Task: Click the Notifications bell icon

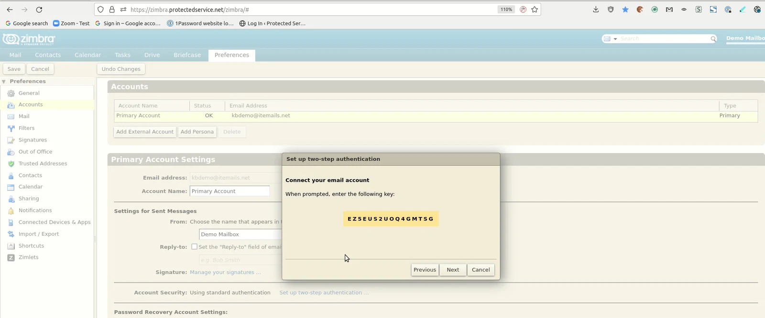Action: pyautogui.click(x=11, y=210)
